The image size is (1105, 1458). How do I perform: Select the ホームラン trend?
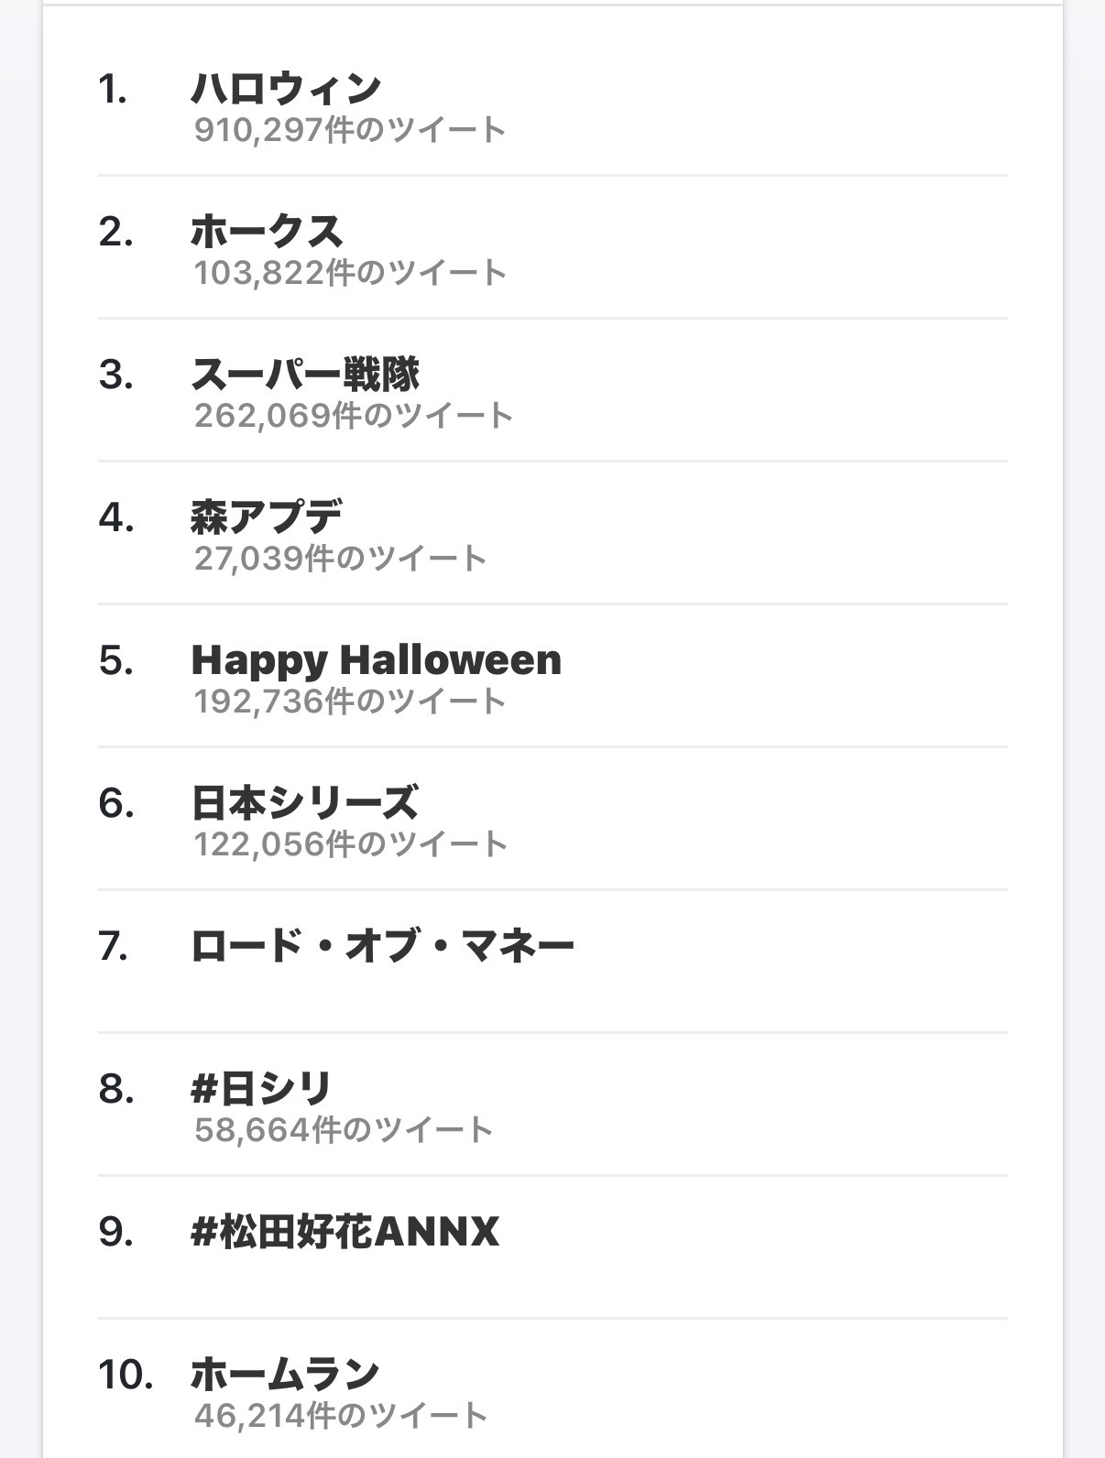coord(285,1375)
